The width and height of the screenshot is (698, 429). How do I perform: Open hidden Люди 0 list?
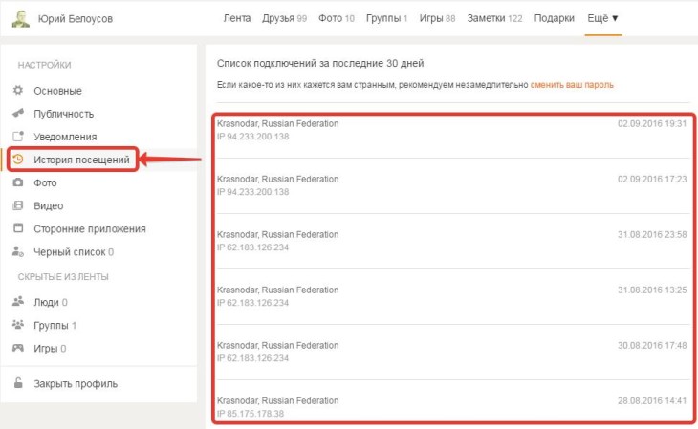tap(51, 302)
